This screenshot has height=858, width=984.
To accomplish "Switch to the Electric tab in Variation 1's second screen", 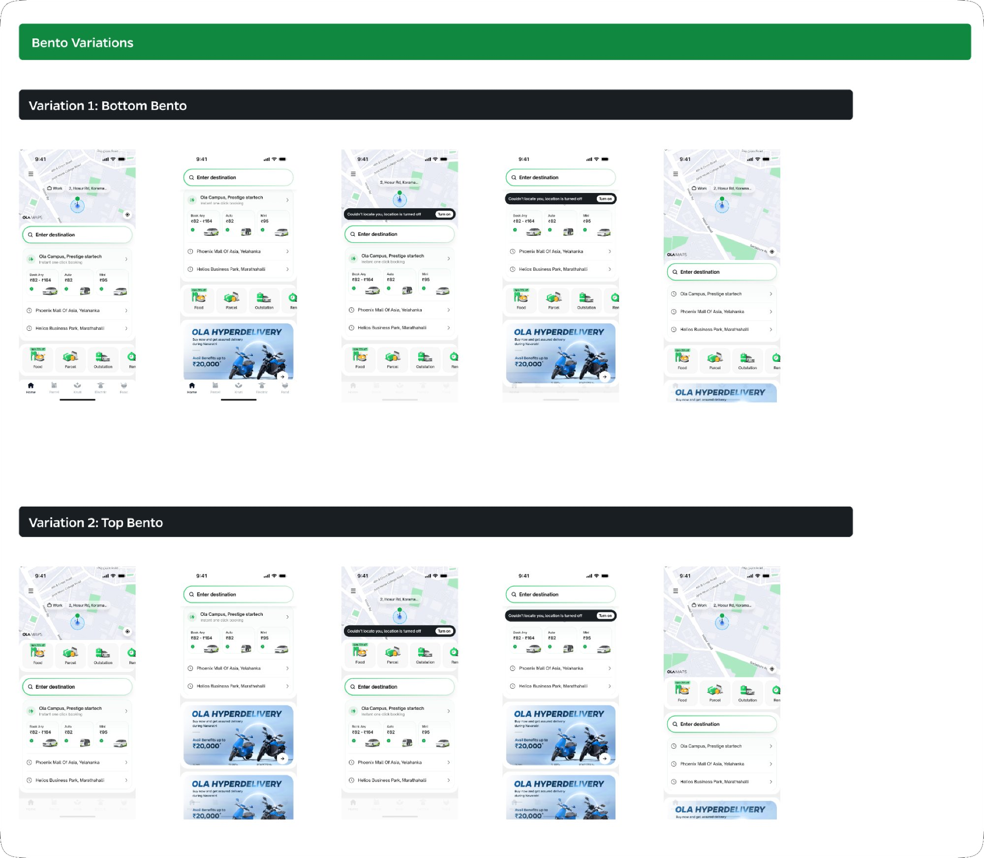I will point(262,388).
